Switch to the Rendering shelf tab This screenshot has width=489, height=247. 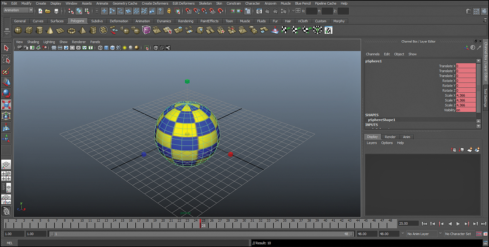pos(186,21)
